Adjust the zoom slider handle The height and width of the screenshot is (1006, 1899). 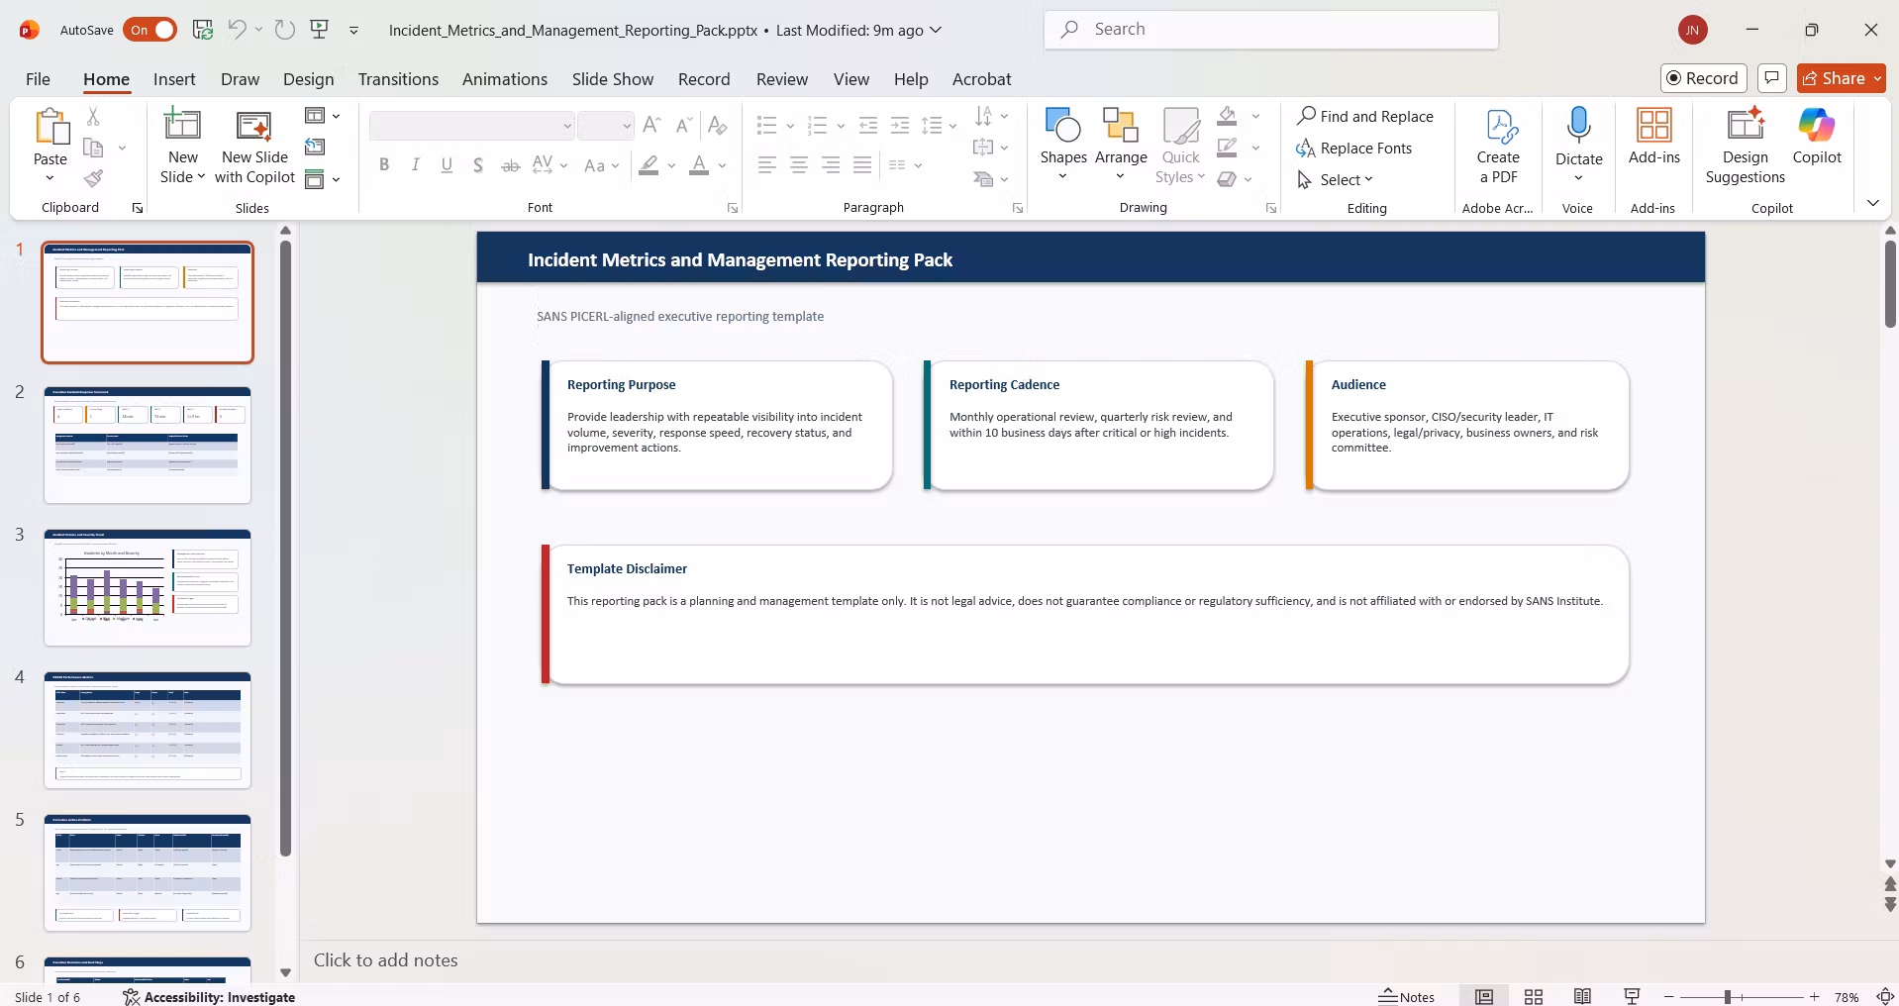coord(1728,997)
